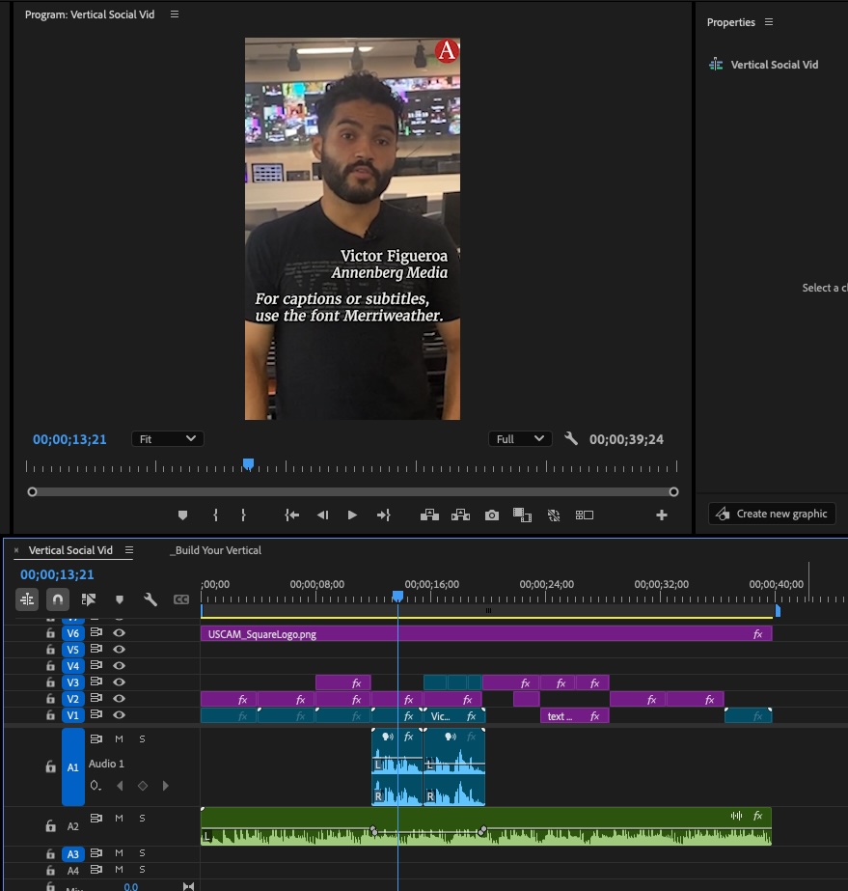Open the Vertical Social Vid timeline menu
Viewport: 848px width, 891px height.
(x=129, y=550)
